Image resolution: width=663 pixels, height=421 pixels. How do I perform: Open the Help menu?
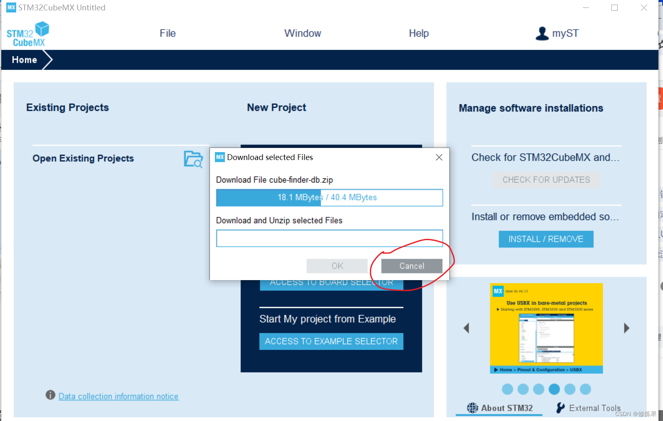point(419,33)
